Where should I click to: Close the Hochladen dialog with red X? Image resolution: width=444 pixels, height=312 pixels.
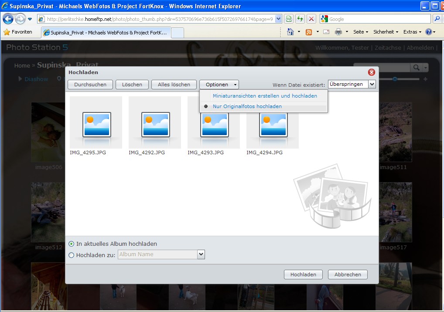[371, 72]
